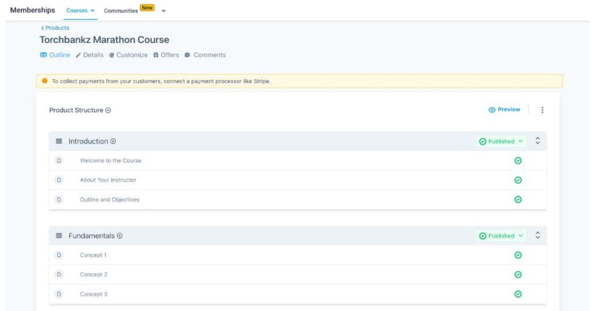Viewport: 595px width, 311px height.
Task: Expand the chevron after Communities
Action: 163,11
